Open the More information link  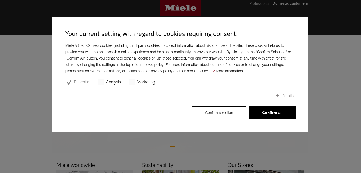click(x=229, y=71)
